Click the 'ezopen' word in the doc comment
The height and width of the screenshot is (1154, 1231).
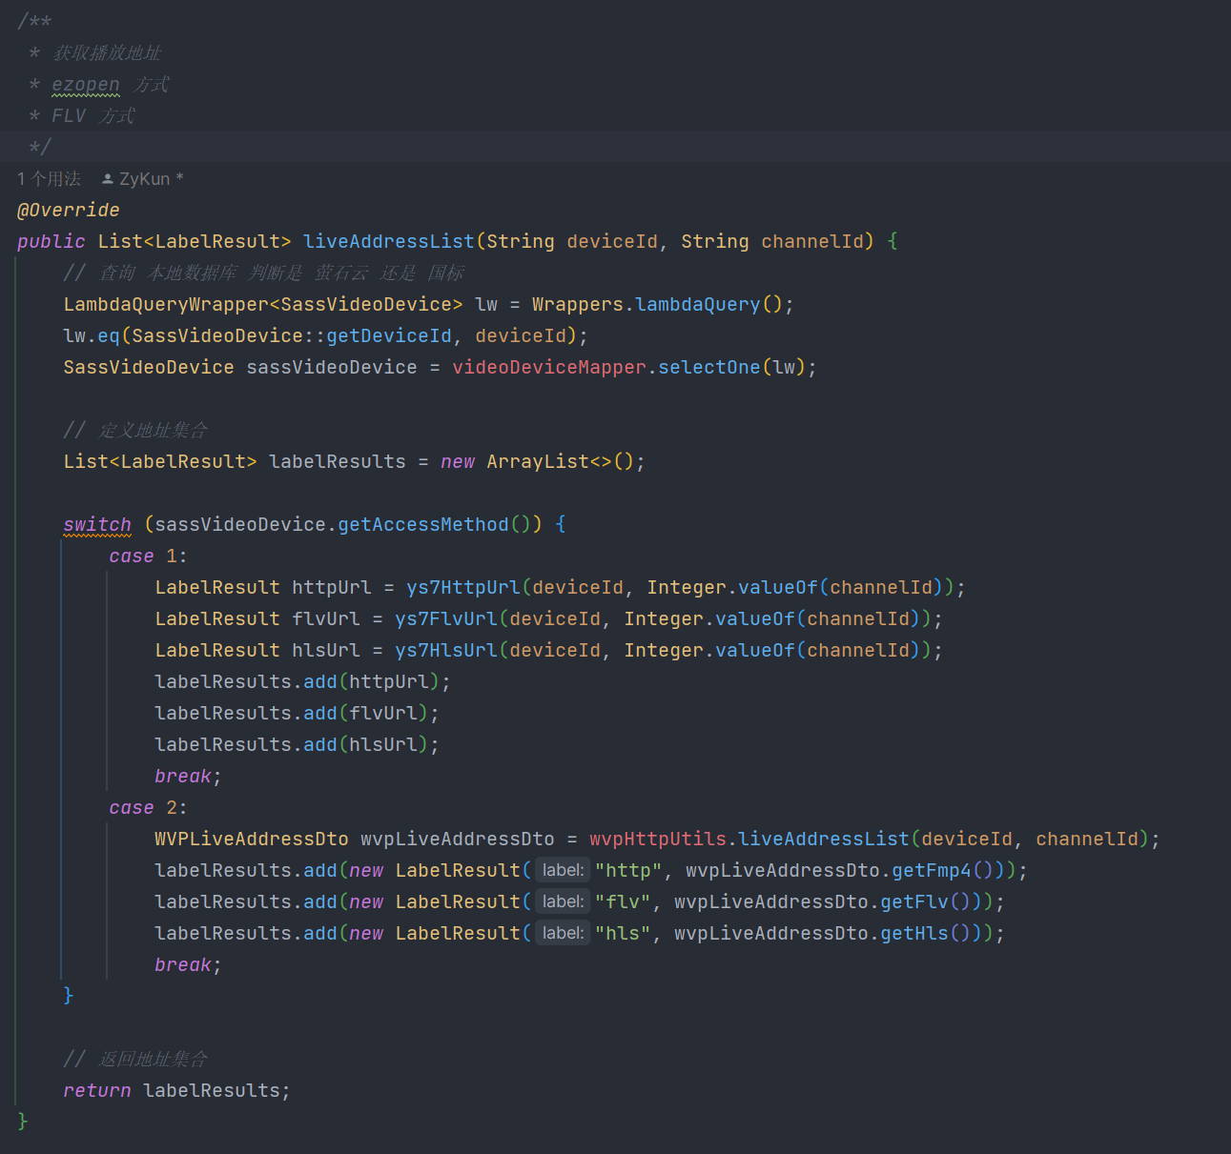pyautogui.click(x=86, y=84)
